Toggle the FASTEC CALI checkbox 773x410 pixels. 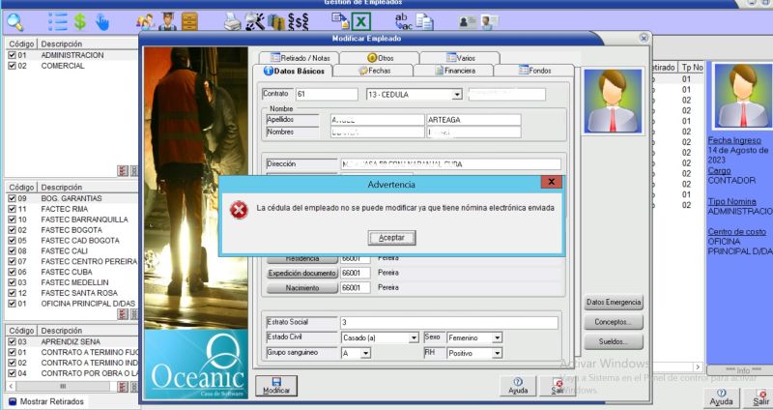coord(11,250)
